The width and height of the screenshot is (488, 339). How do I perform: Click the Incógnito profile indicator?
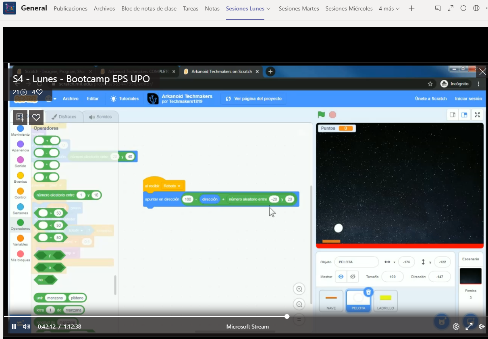[x=455, y=84]
